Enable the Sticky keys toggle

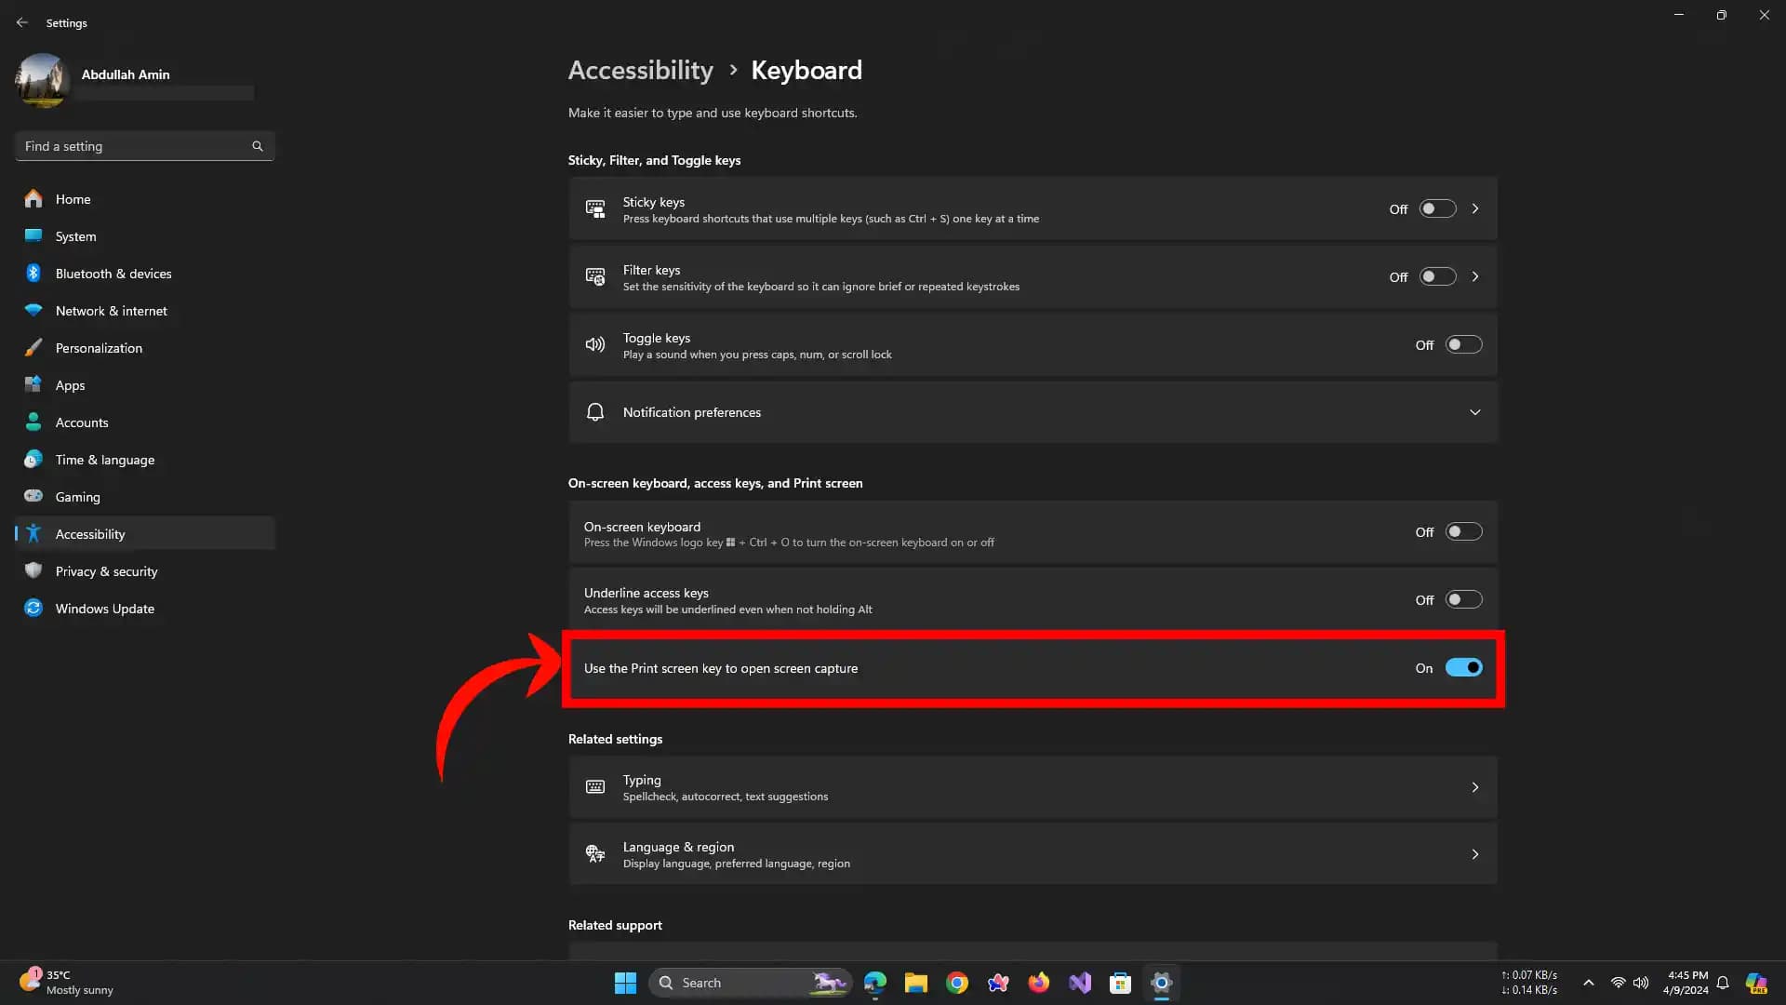click(x=1436, y=208)
